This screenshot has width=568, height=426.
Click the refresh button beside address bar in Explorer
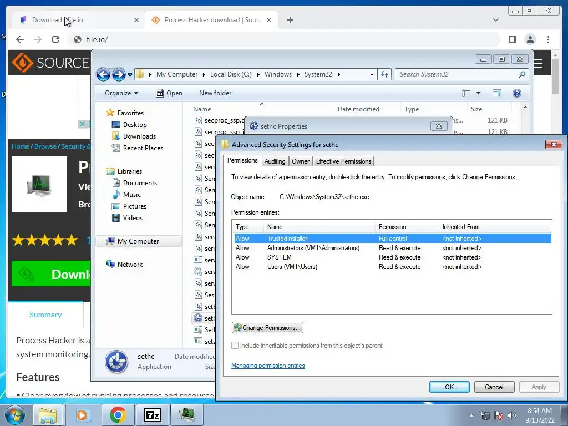[x=384, y=75]
